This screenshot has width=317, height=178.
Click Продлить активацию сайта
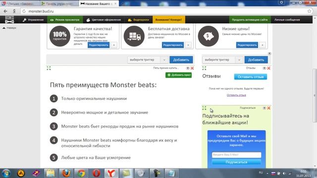coord(250,20)
